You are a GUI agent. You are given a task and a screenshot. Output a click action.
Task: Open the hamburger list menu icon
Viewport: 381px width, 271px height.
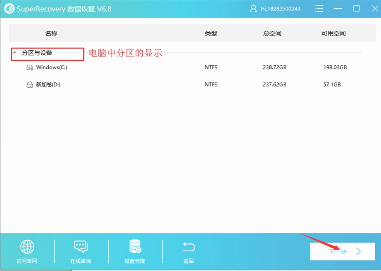[319, 9]
